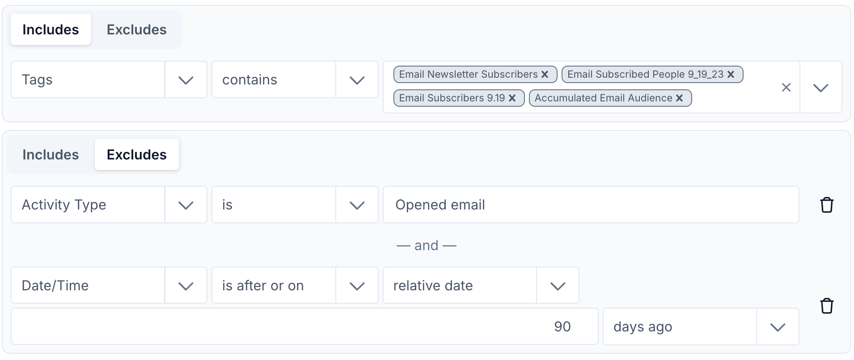This screenshot has width=854, height=360.
Task: Remove Email Subscribed People 9_19_23 tag
Action: coord(731,75)
